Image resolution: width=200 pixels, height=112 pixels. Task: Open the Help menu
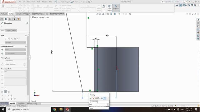coord(50,2)
